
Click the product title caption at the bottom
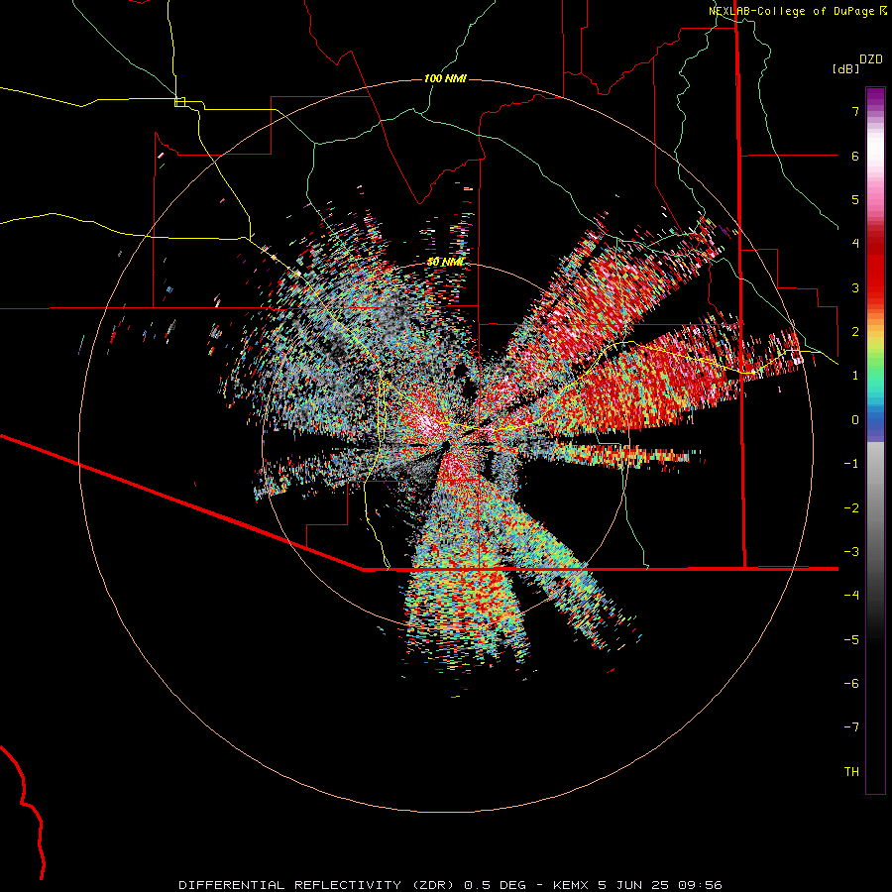[x=451, y=885]
